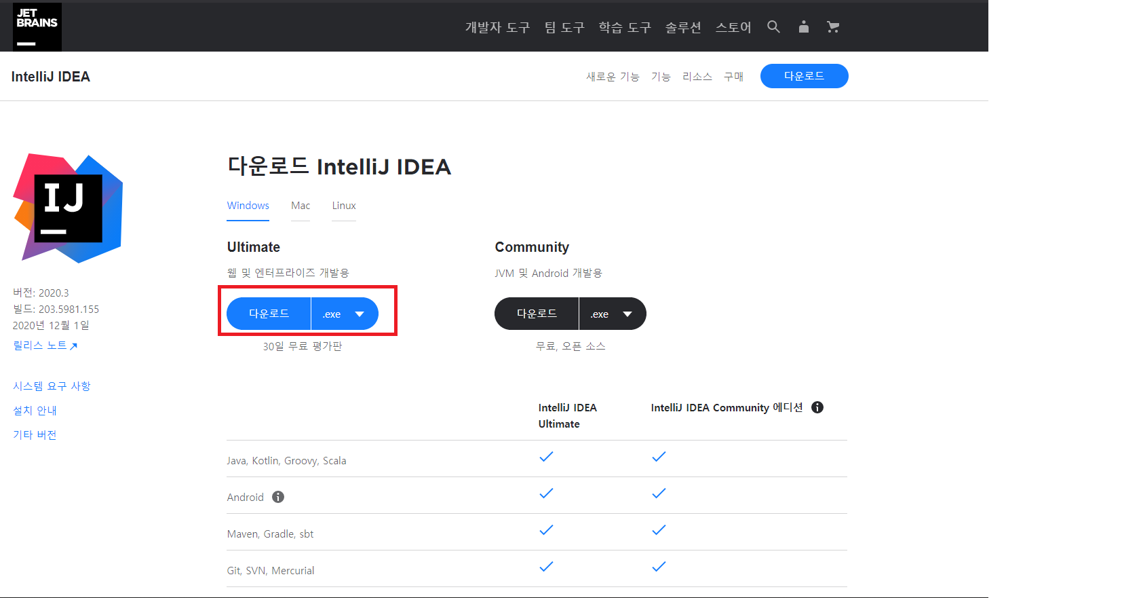Open 구매 navigation link

pos(733,77)
